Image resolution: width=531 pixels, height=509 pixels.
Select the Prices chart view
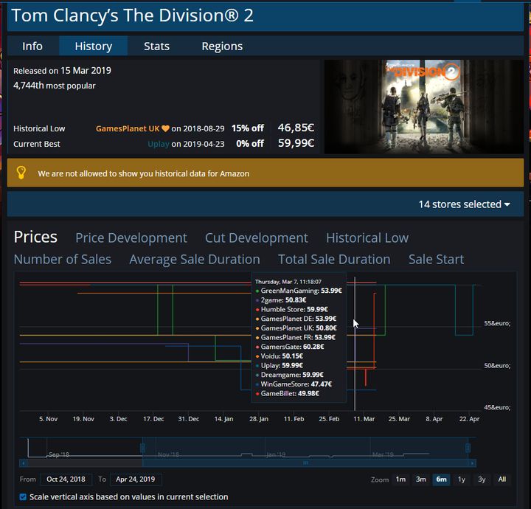point(35,237)
